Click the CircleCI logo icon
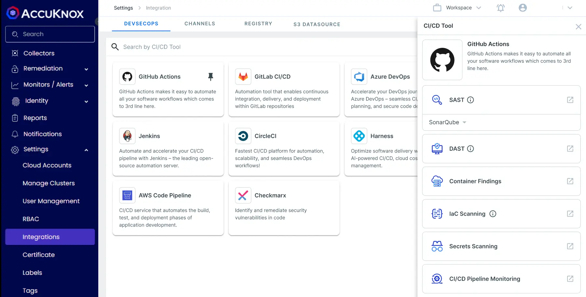Screen dimensions: 586x297 (243, 136)
